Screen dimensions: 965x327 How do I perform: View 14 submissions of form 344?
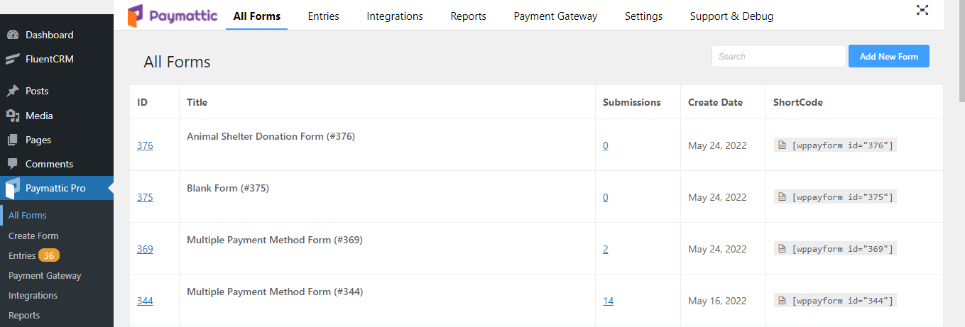click(x=608, y=301)
